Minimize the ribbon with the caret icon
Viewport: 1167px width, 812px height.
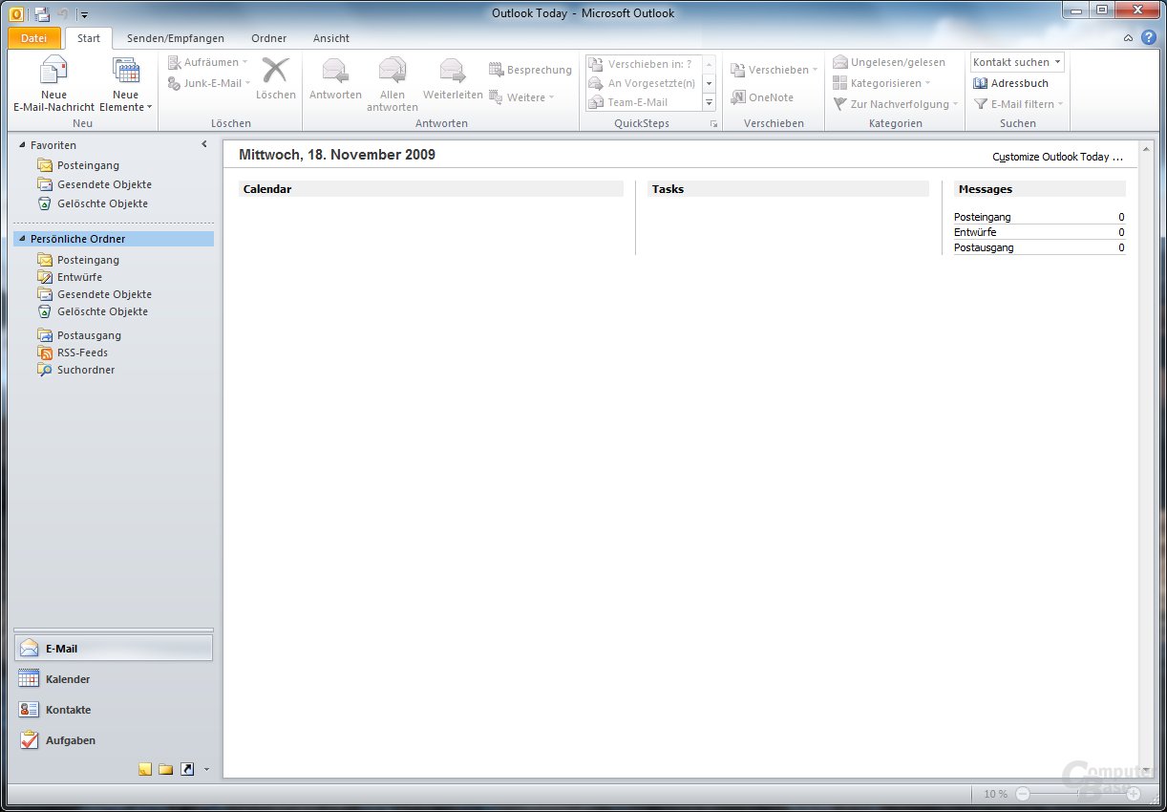tap(1129, 38)
